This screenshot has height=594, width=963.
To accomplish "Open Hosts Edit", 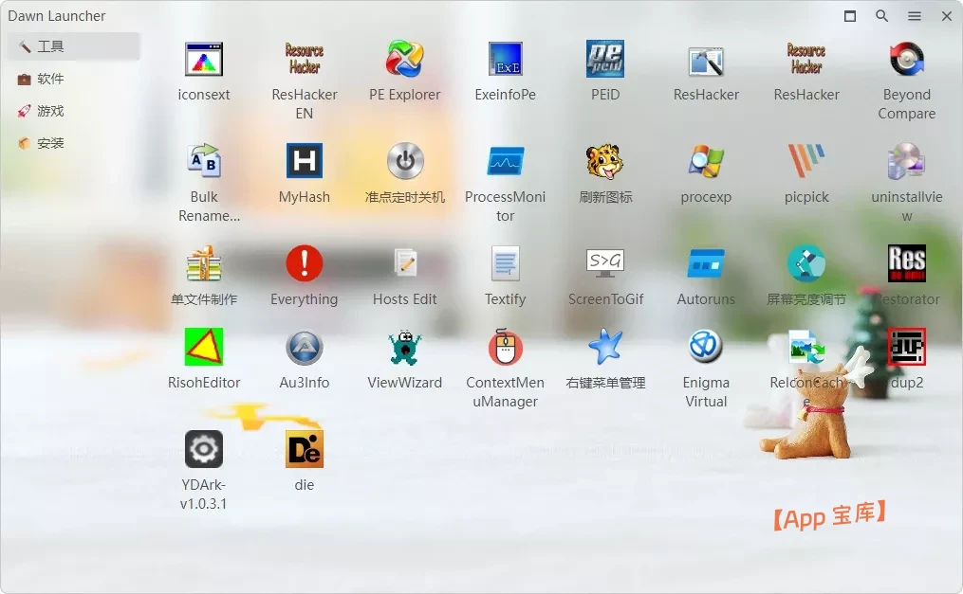I will click(405, 263).
